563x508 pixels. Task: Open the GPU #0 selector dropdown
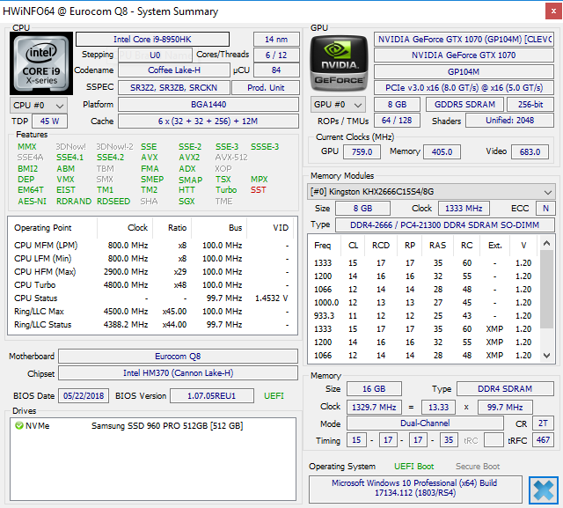click(338, 105)
